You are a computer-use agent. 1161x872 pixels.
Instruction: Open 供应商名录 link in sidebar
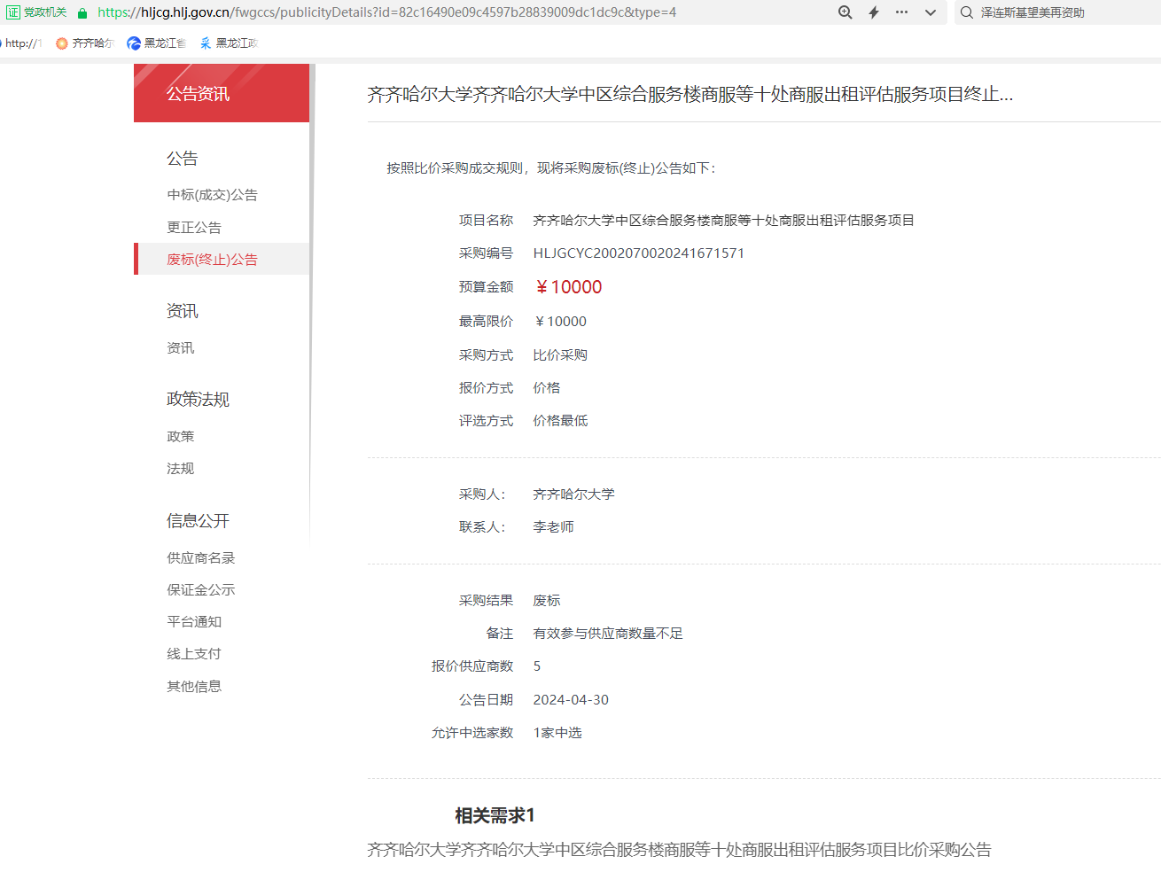[201, 558]
